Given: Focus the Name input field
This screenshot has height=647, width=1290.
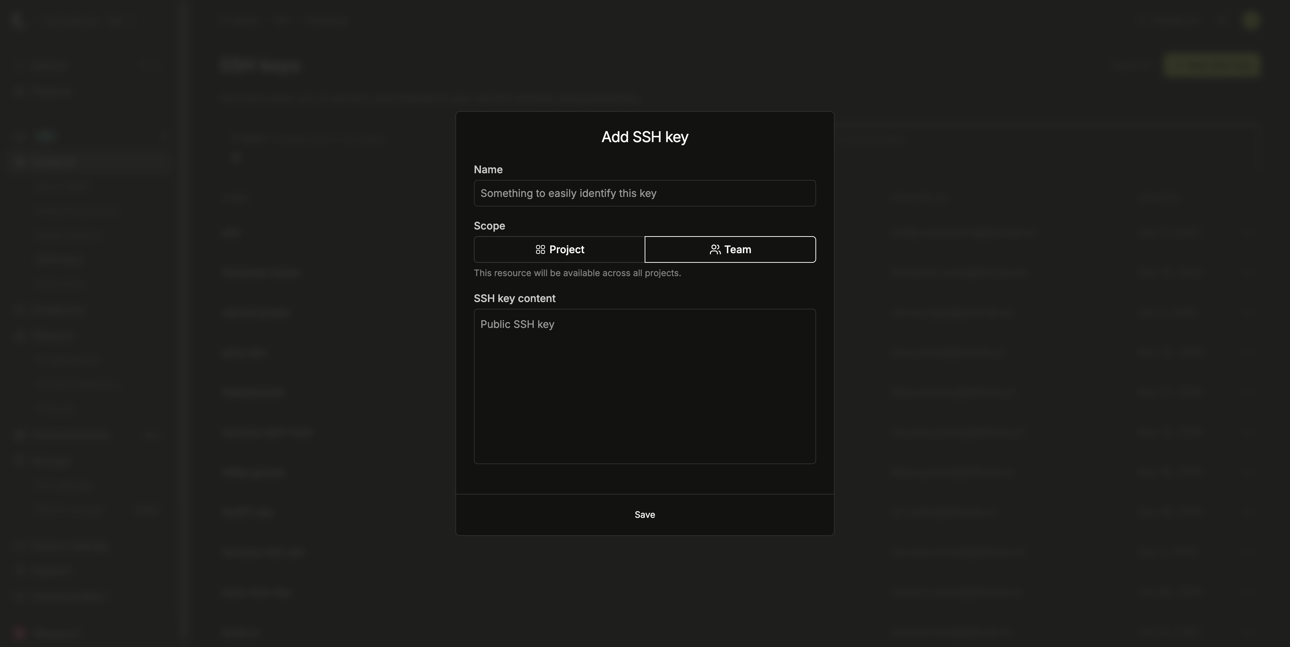Looking at the screenshot, I should click(x=645, y=193).
